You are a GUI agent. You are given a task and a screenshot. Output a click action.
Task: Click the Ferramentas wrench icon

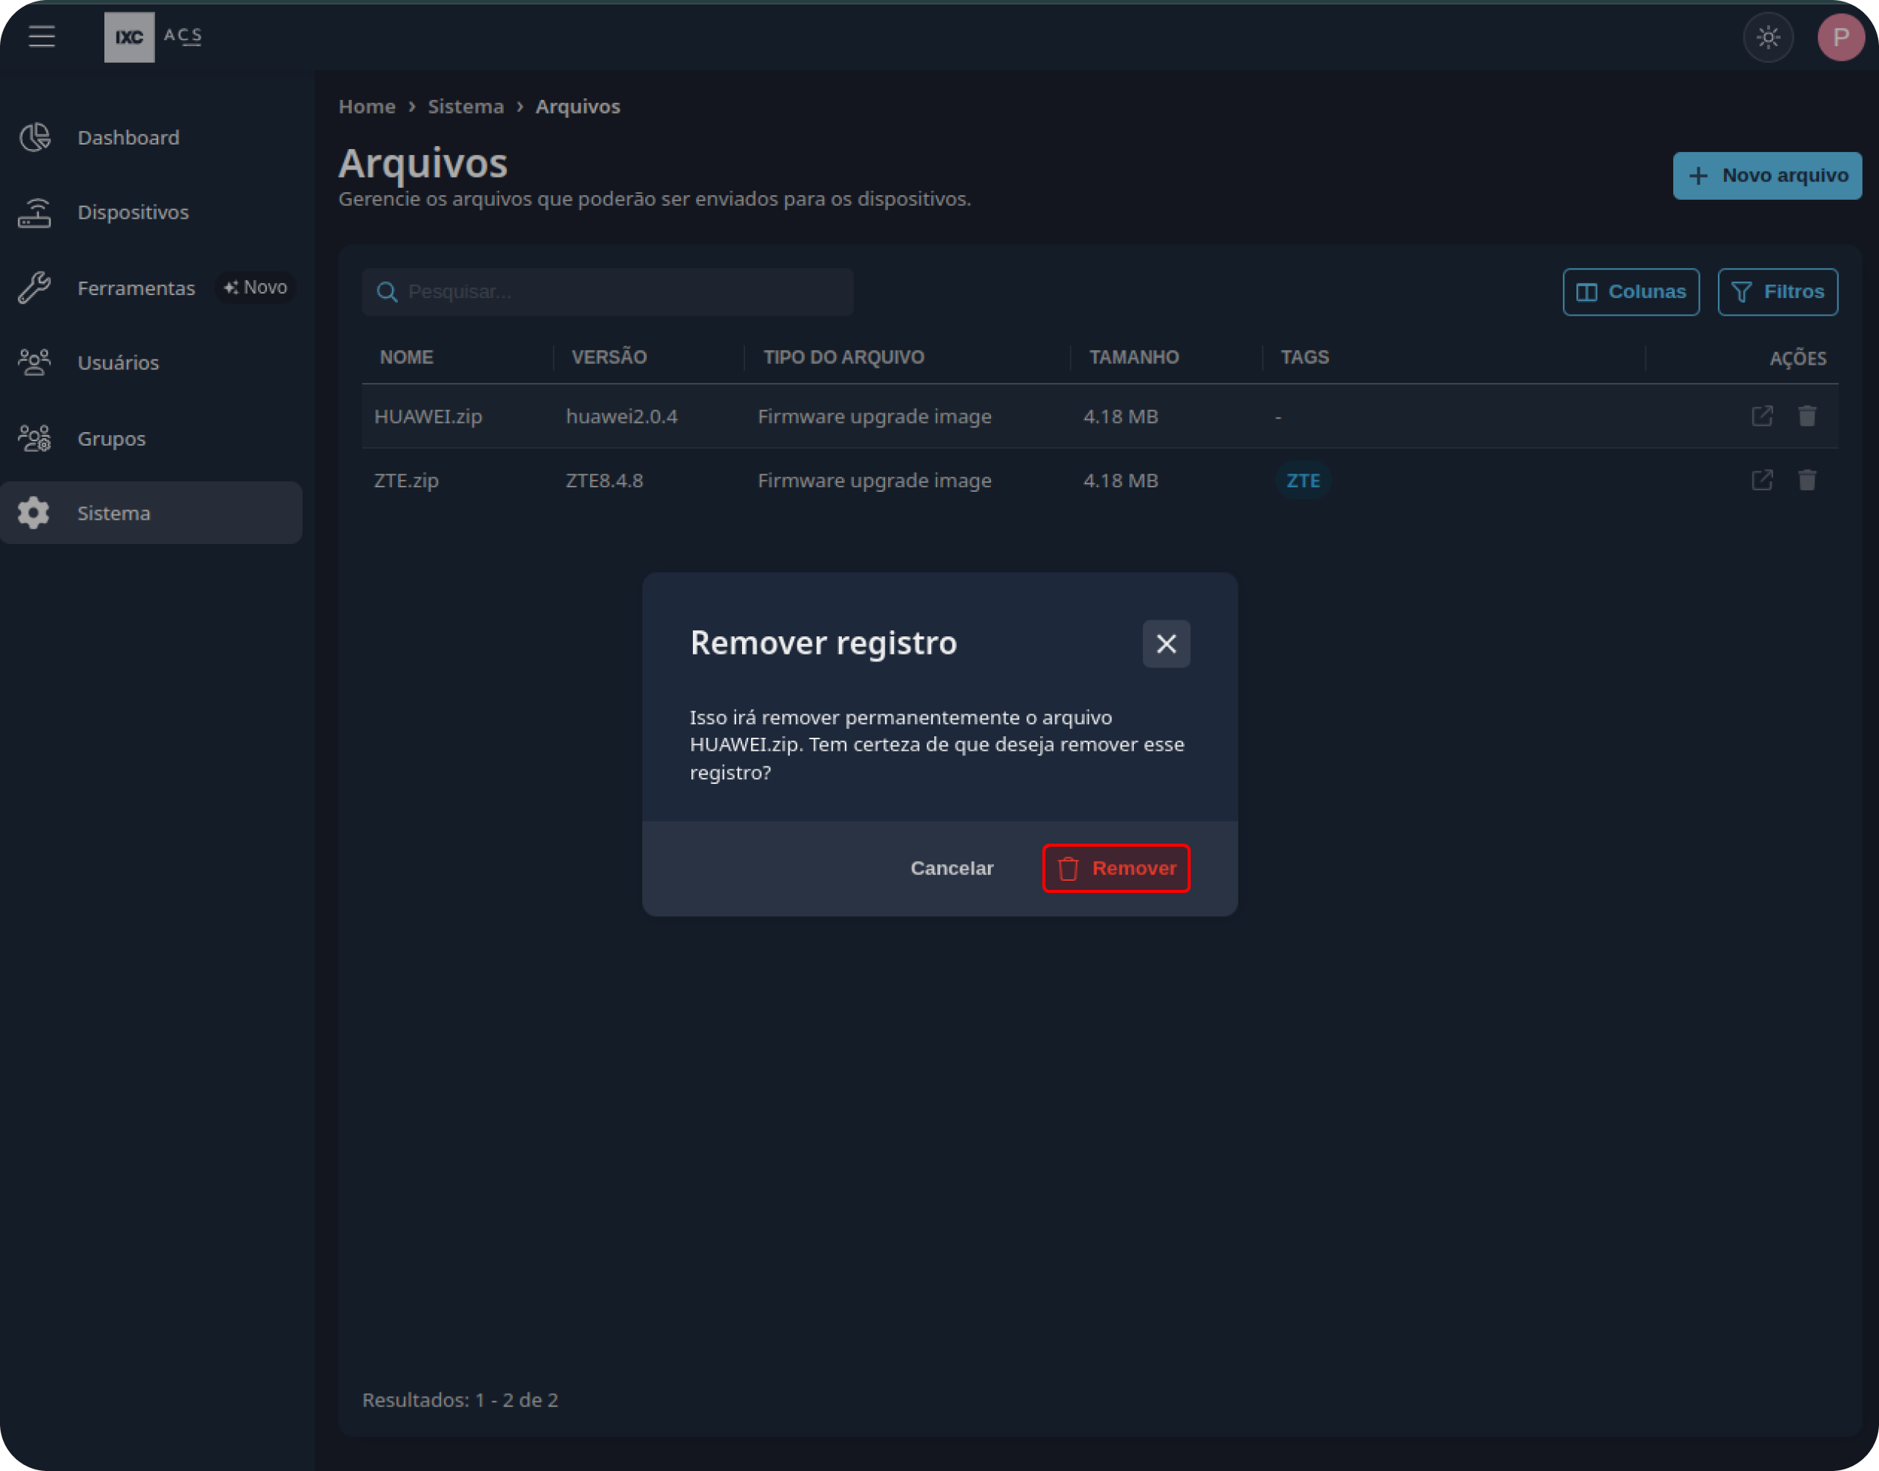click(x=35, y=288)
